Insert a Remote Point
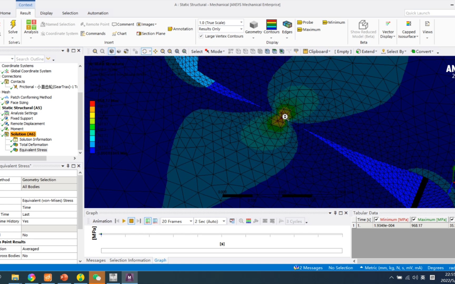This screenshot has width=455, height=284. (95, 24)
